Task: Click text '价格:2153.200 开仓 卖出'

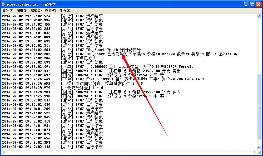Action: tap(156, 71)
